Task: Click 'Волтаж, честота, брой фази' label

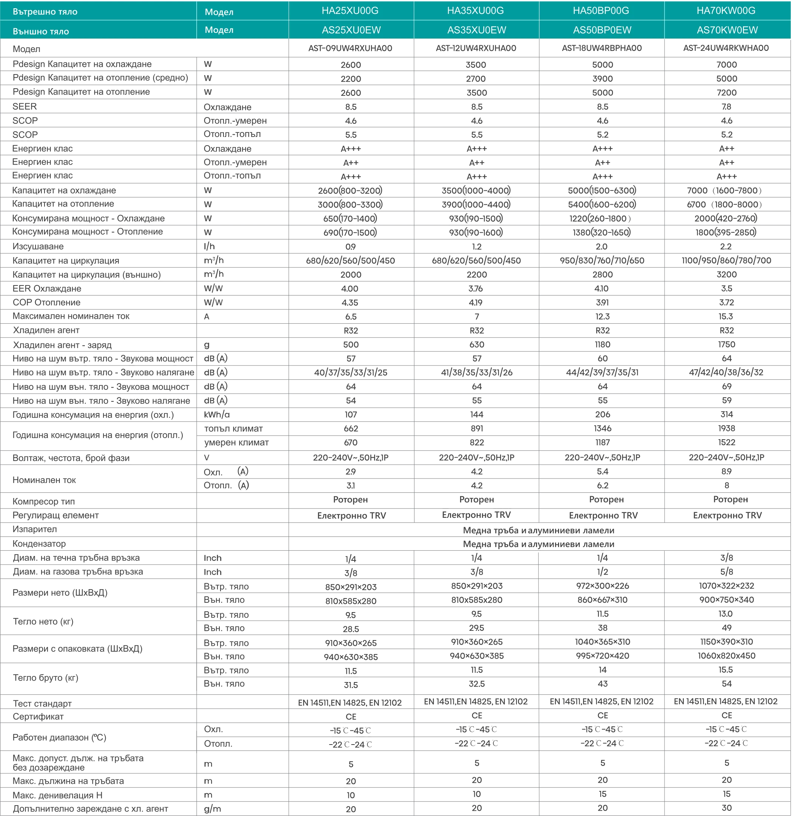Action: pos(71,458)
